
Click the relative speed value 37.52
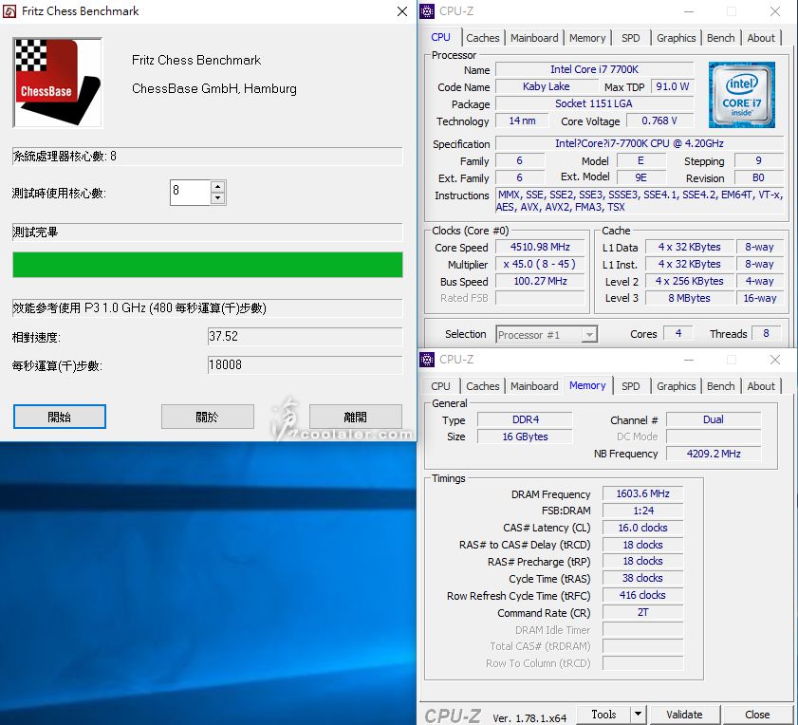coord(306,337)
